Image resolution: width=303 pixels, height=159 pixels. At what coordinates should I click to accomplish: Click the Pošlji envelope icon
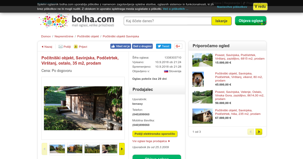61,46
